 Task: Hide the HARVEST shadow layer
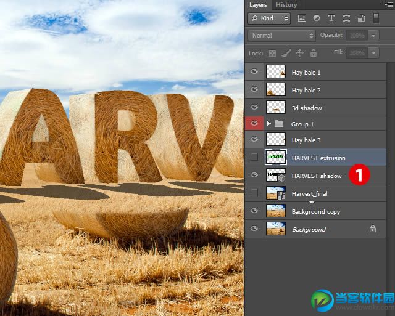(254, 175)
